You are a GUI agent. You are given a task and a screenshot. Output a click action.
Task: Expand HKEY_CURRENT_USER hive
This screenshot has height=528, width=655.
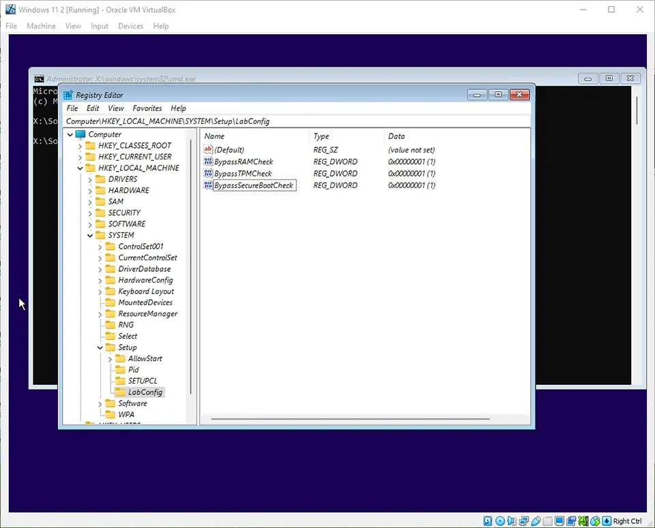81,157
